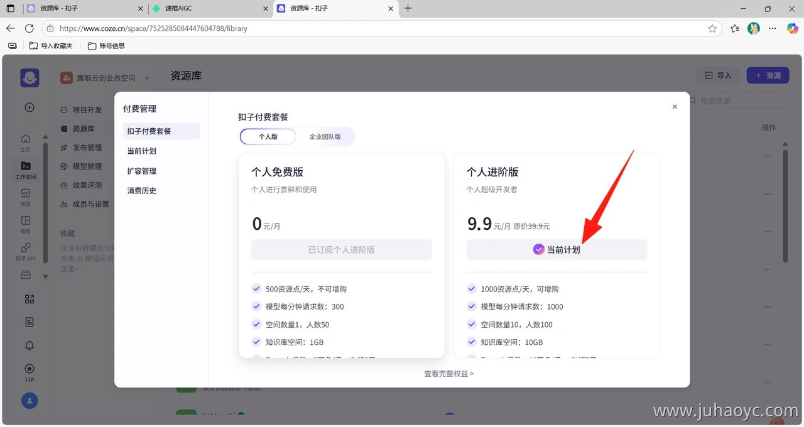Open 效果评测 in workspace menu
The image size is (804, 427).
(87, 185)
